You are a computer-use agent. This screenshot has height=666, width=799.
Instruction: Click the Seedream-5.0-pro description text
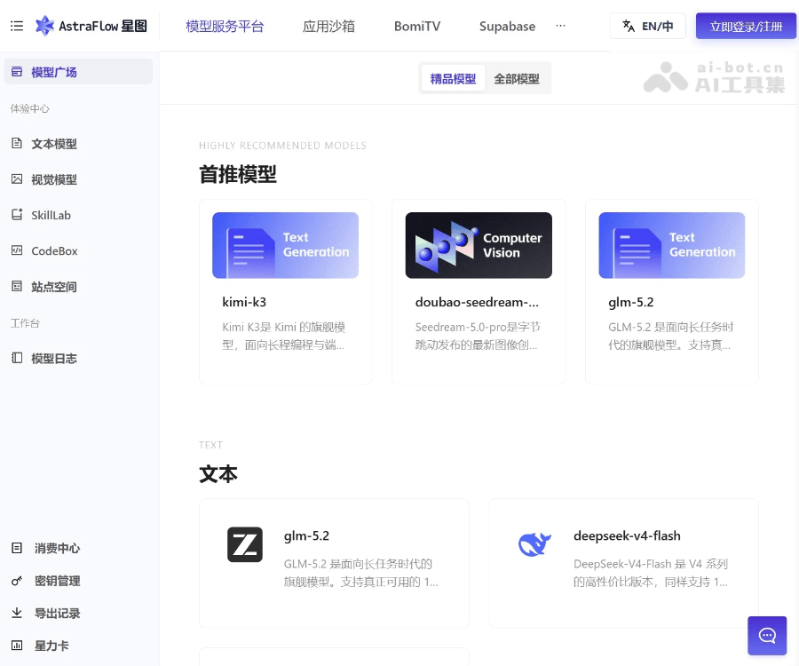tap(478, 336)
